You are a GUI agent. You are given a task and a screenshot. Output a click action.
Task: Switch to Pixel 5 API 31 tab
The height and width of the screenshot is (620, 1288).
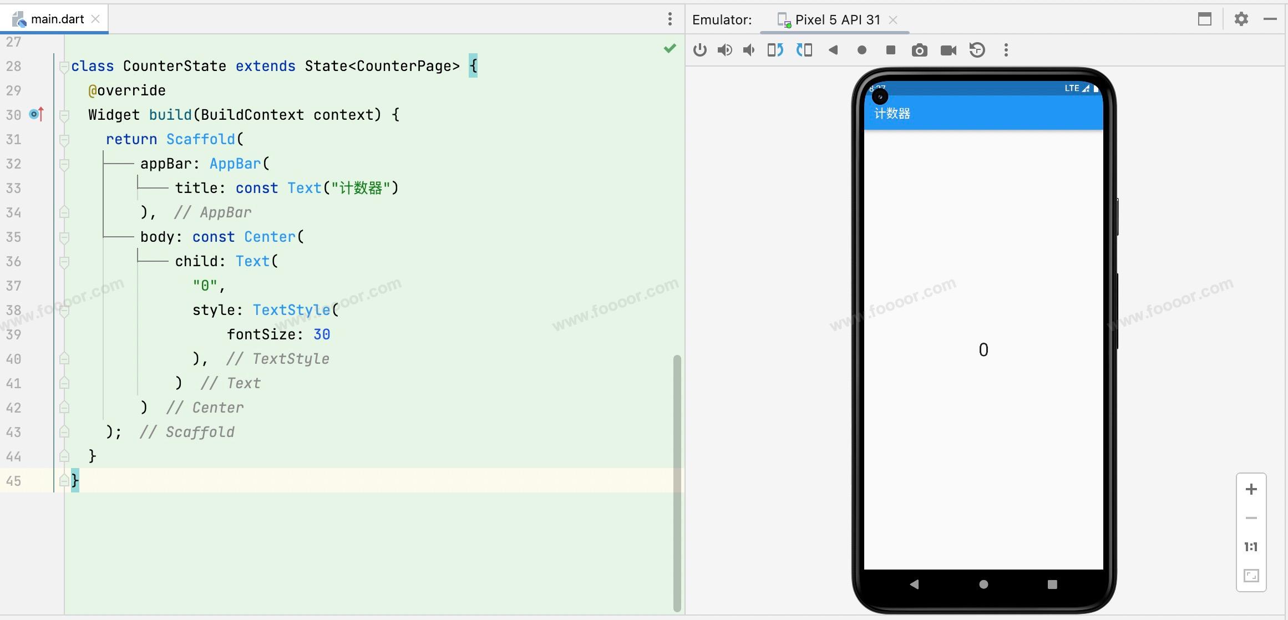tap(837, 20)
